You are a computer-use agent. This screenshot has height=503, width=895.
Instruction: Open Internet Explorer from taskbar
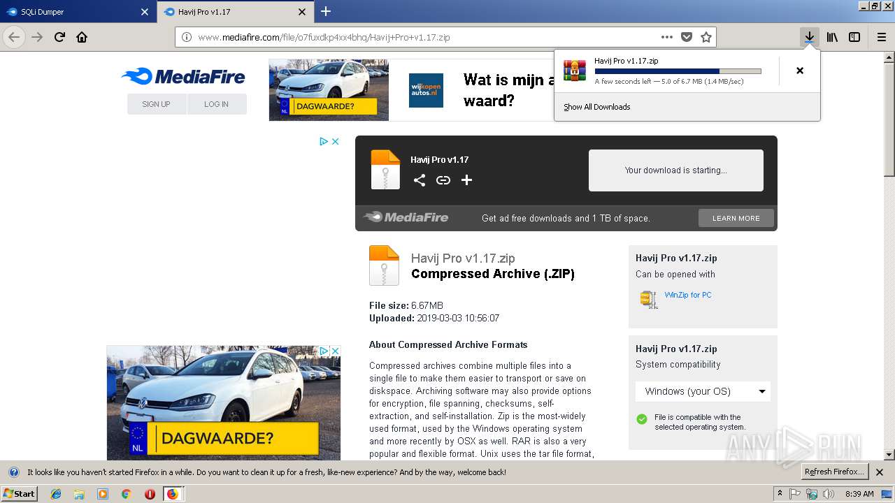click(x=56, y=494)
